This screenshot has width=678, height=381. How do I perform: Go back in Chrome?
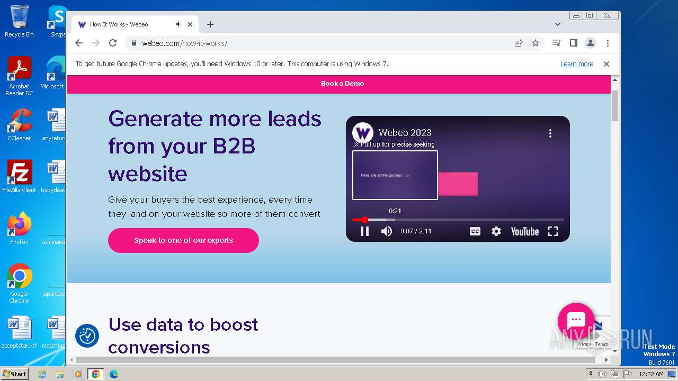coord(79,43)
